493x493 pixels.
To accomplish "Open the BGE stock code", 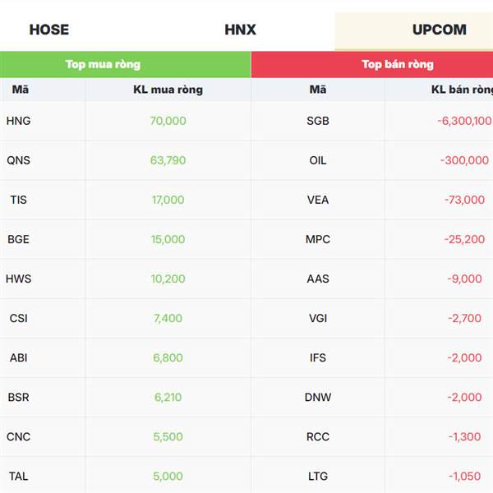I will coord(19,239).
